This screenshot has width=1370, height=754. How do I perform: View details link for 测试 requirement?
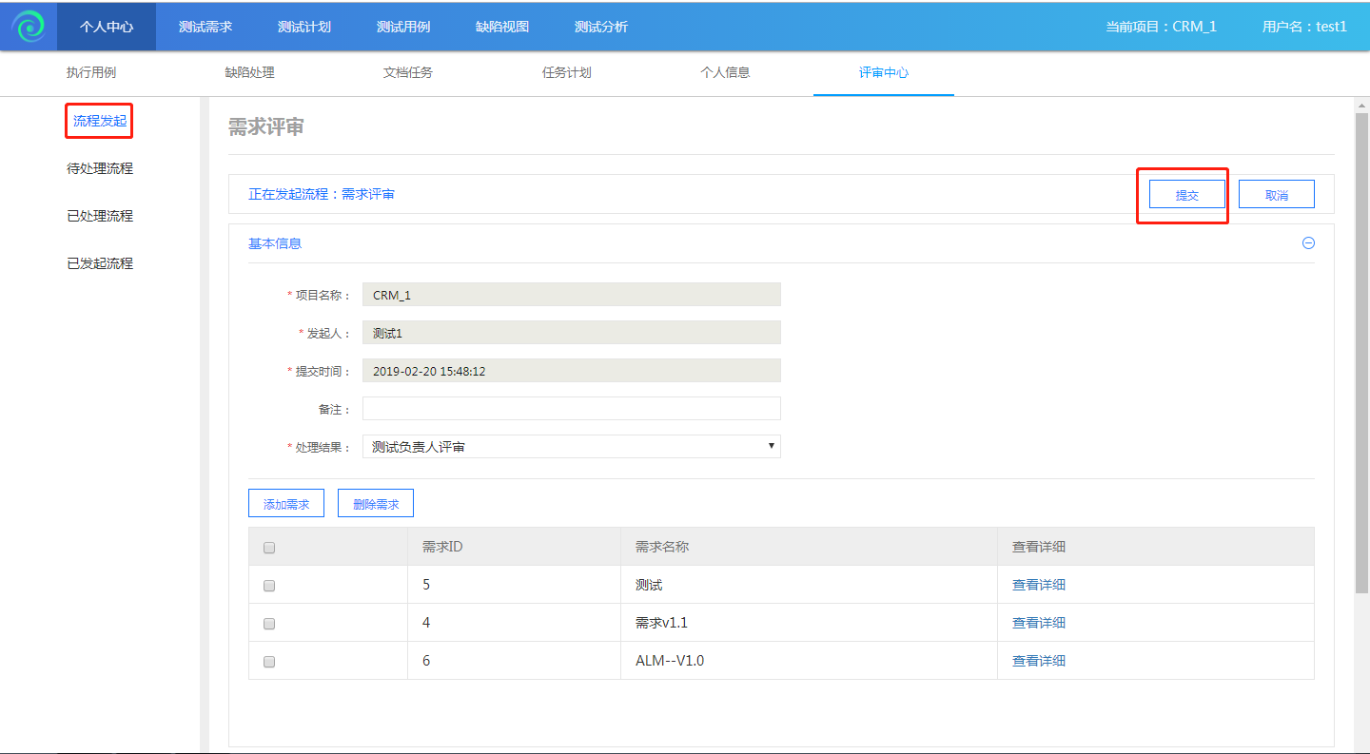(1038, 585)
